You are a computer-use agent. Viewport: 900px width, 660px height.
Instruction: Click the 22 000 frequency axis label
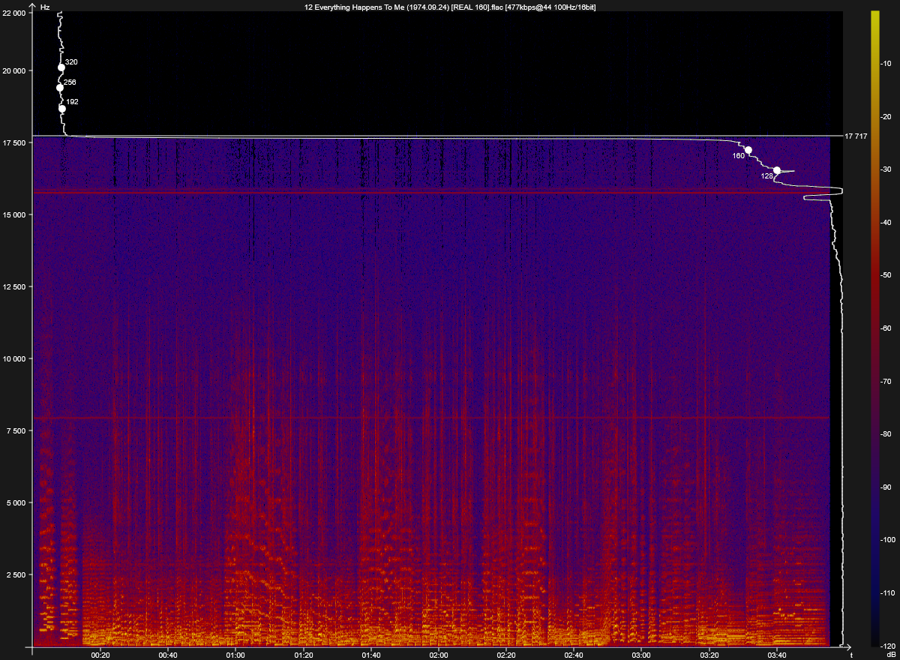pos(15,13)
